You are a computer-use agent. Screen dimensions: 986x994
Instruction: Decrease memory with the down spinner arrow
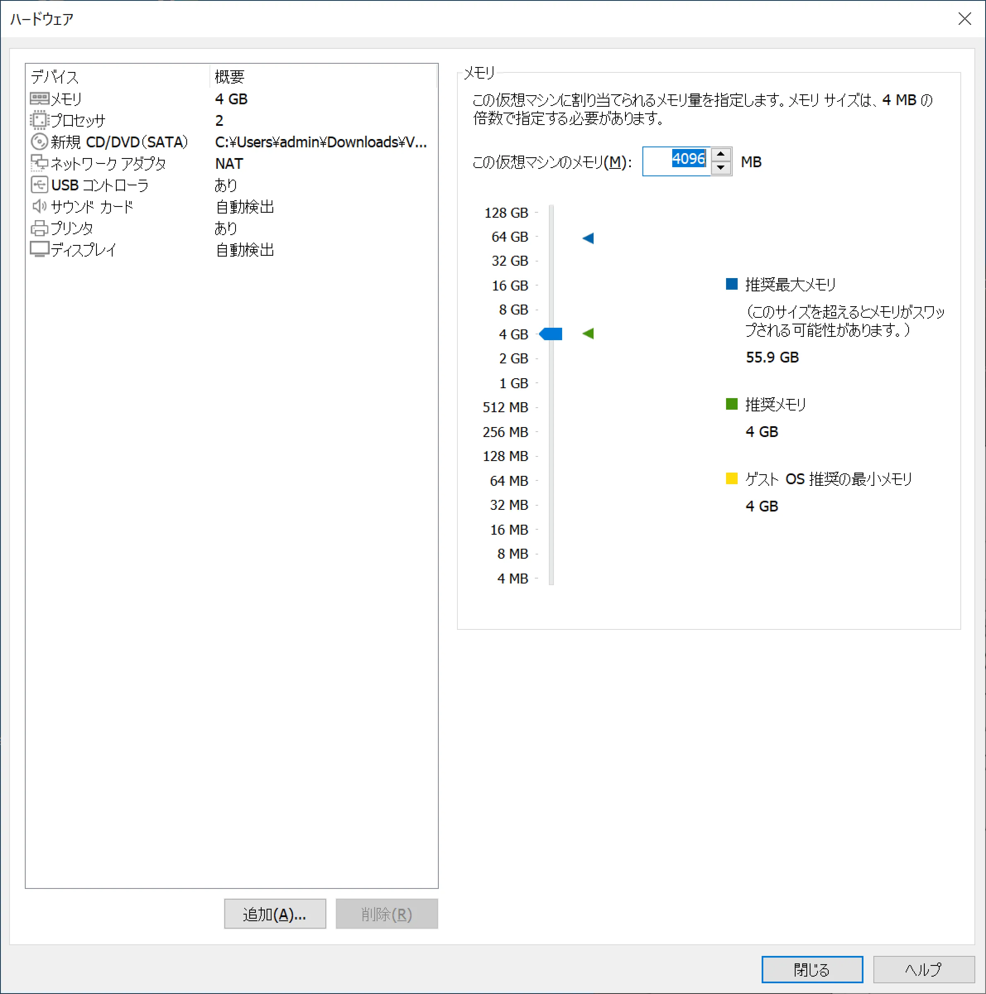coord(721,168)
